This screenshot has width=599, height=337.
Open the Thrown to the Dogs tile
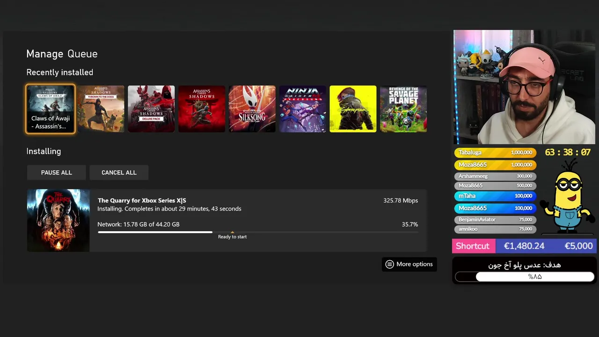tap(101, 109)
